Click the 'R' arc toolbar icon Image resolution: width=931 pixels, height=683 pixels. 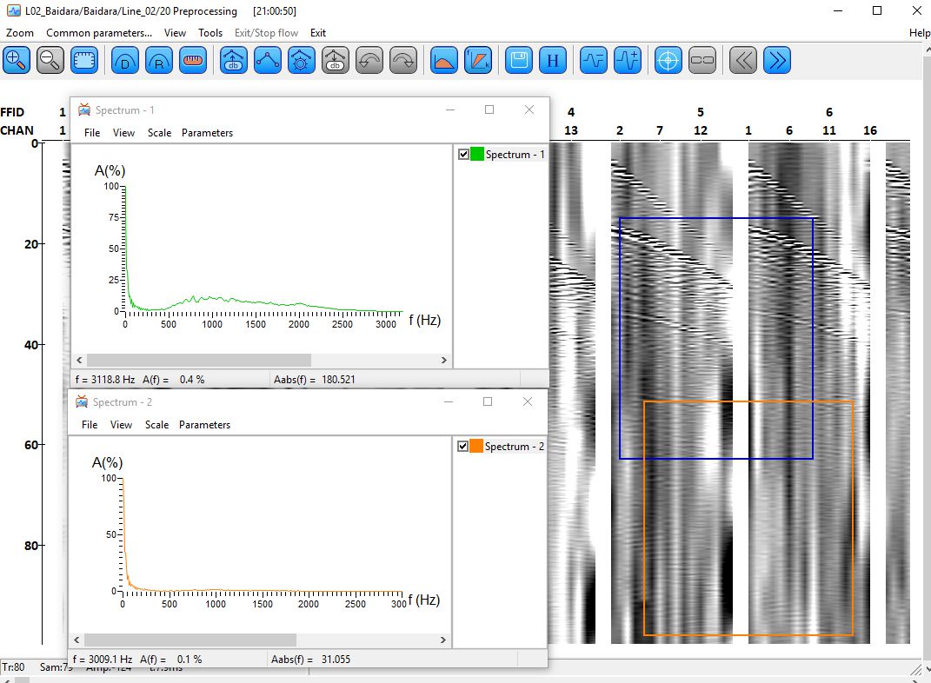tap(158, 60)
